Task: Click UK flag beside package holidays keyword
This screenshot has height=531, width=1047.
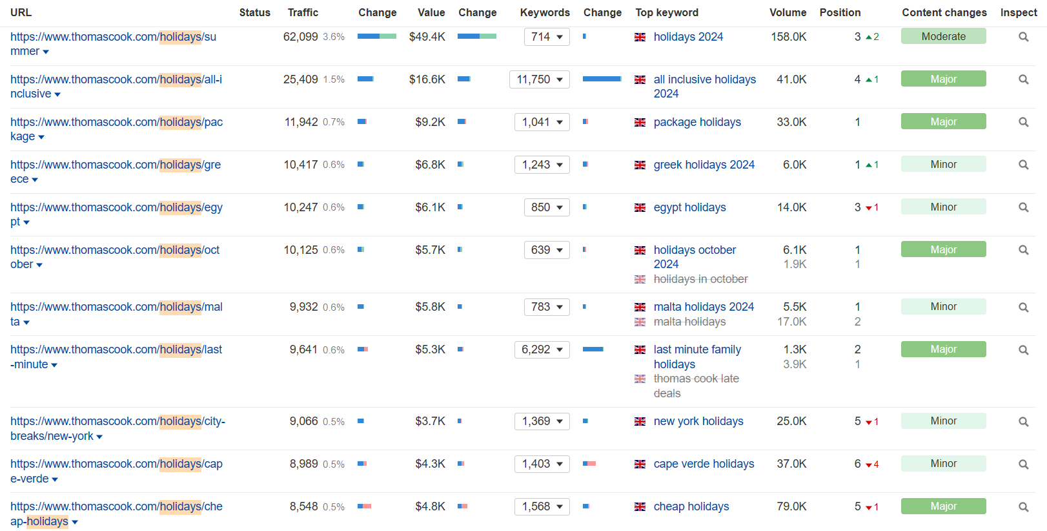Action: pyautogui.click(x=640, y=123)
